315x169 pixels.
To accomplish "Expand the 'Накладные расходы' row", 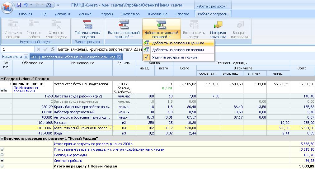I will click(x=2, y=155).
